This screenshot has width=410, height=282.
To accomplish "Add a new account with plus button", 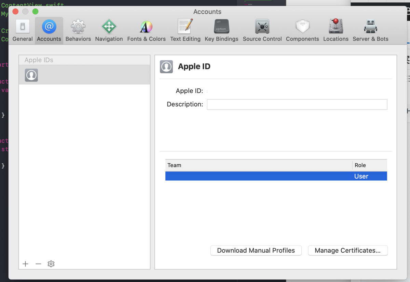I will (25, 264).
